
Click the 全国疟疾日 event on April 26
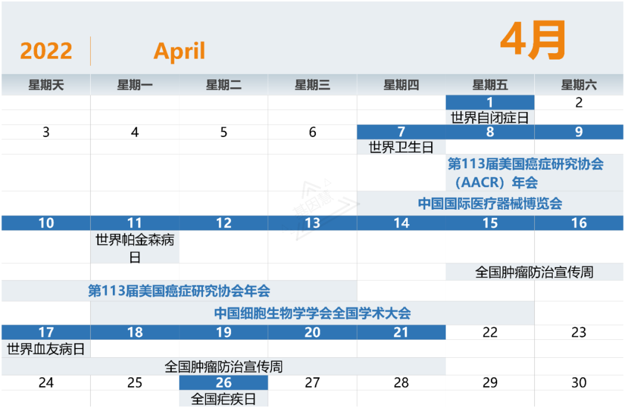223,399
